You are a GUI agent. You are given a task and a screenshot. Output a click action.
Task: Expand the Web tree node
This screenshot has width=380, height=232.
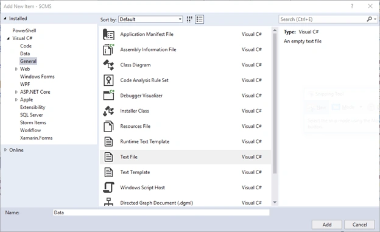click(16, 69)
